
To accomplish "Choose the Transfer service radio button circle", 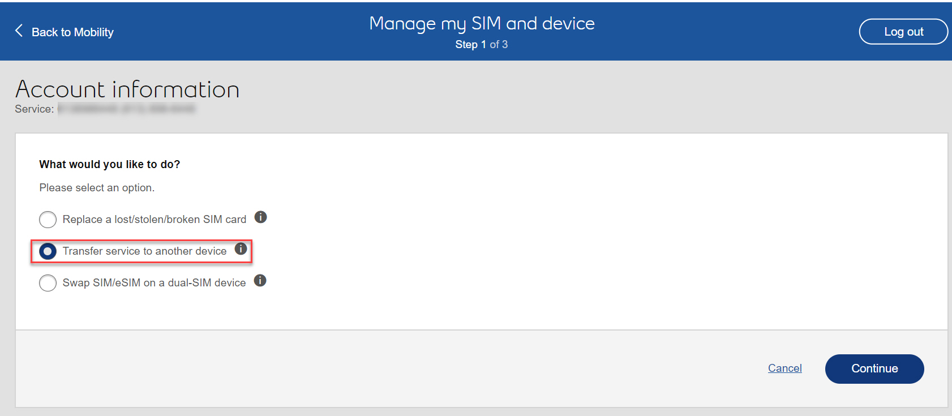I will coord(48,251).
